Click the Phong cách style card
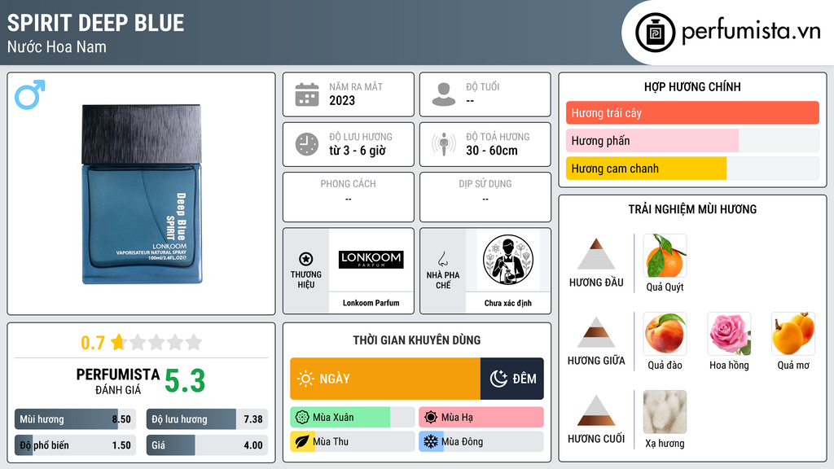Viewport: 834px width, 469px height. click(x=349, y=197)
